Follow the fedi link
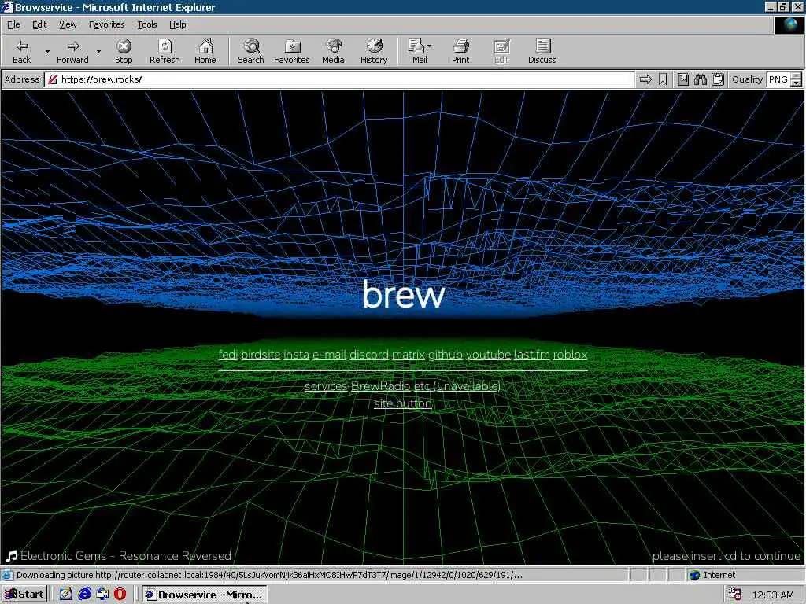The width and height of the screenshot is (806, 604). tap(227, 355)
